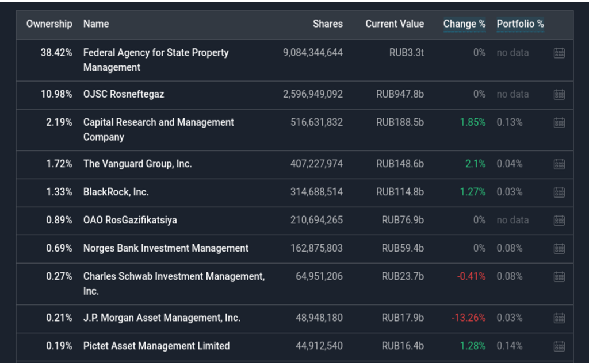Select The Vanguard Group, Inc. name
This screenshot has height=363, width=589.
point(137,164)
